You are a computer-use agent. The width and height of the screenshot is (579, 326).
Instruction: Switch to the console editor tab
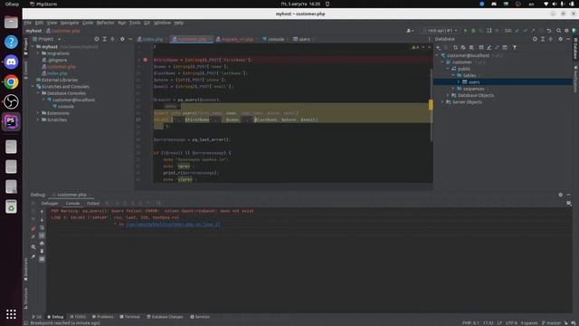point(273,39)
